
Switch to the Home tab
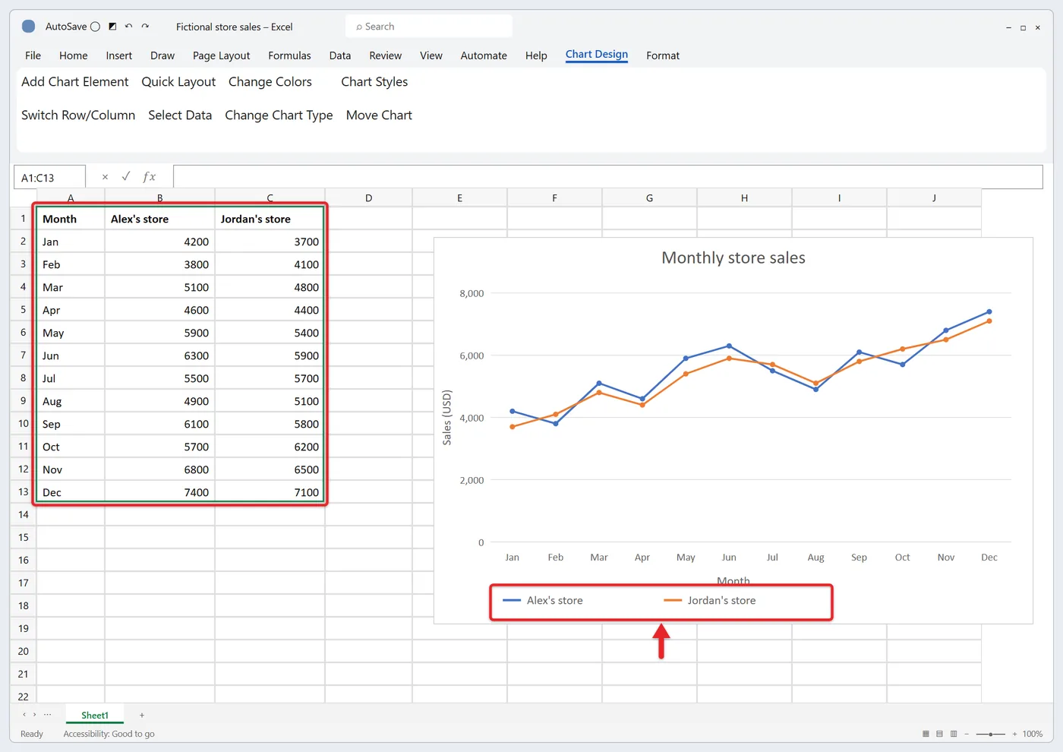pyautogui.click(x=74, y=55)
